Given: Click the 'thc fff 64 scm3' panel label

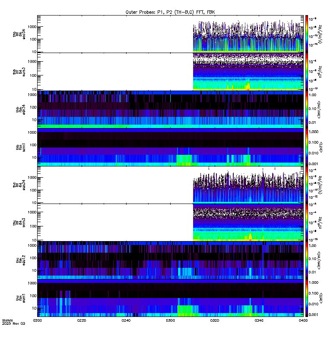Looking at the screenshot, I should point(19,223).
